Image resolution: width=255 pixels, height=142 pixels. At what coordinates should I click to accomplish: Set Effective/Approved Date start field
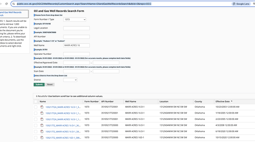(76, 62)
